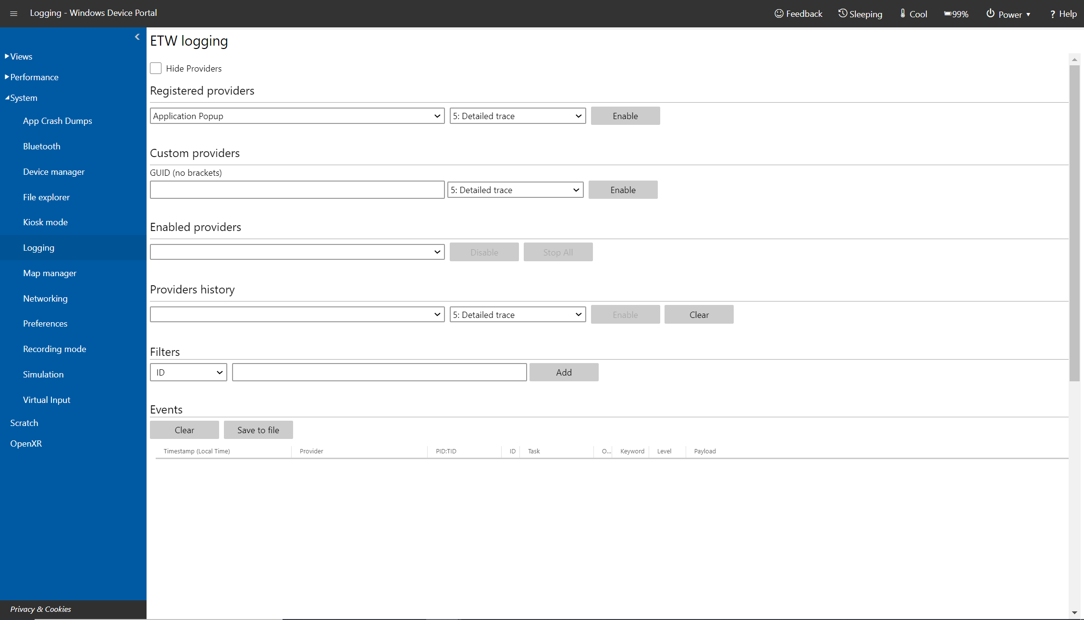Open the Performance menu item
Image resolution: width=1084 pixels, height=620 pixels.
[34, 77]
